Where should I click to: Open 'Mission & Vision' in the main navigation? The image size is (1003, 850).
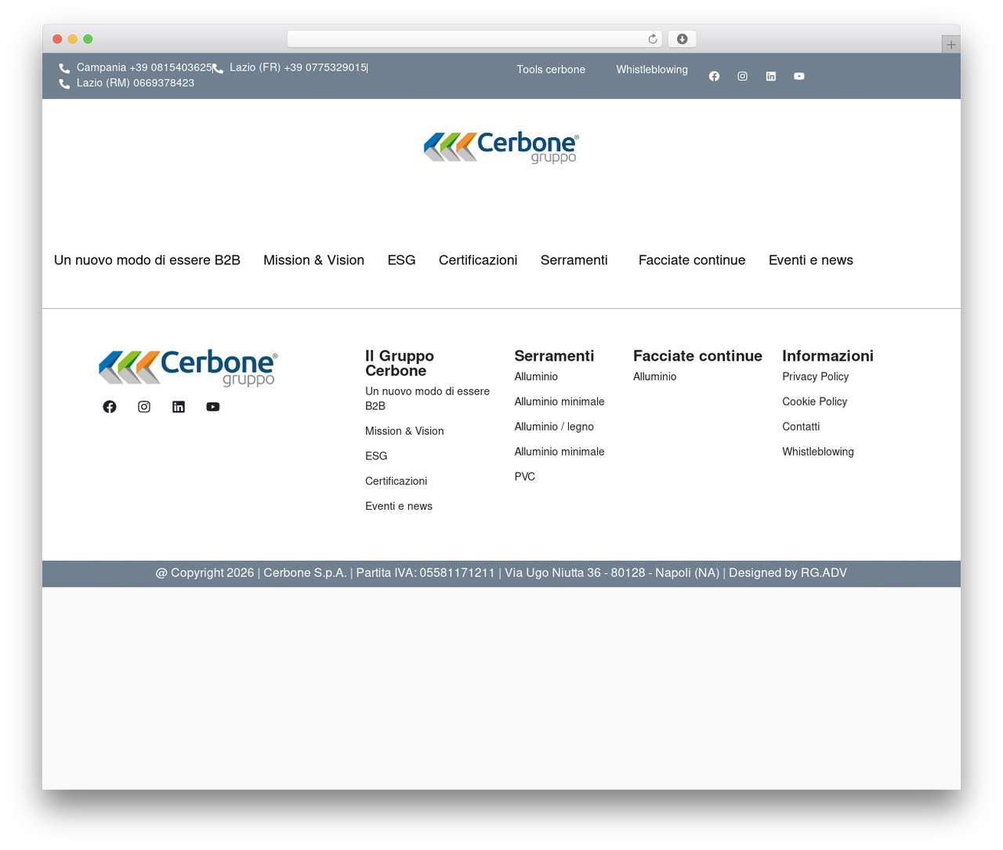click(x=313, y=260)
